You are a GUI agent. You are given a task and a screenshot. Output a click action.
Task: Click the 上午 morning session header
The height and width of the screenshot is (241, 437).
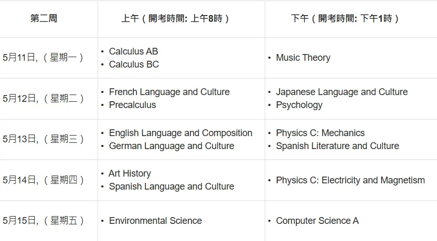[175, 19]
